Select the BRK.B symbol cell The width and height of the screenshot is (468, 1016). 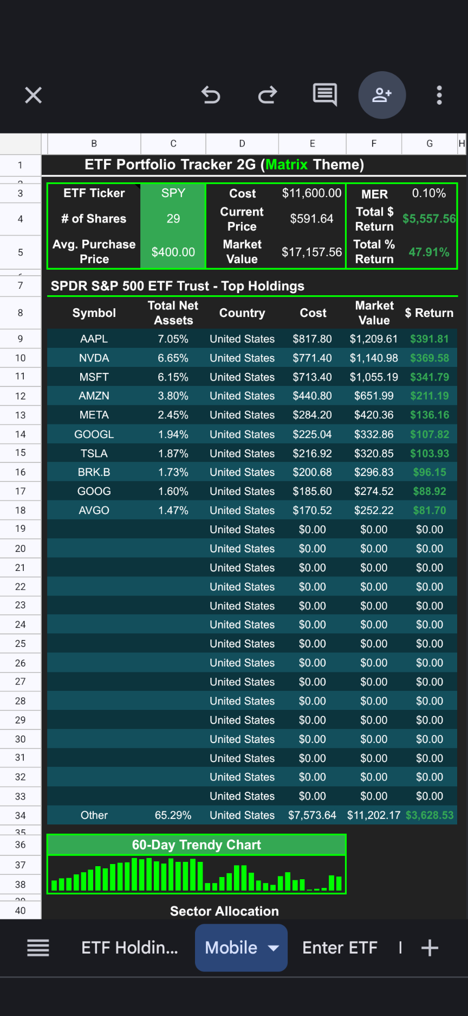click(94, 472)
